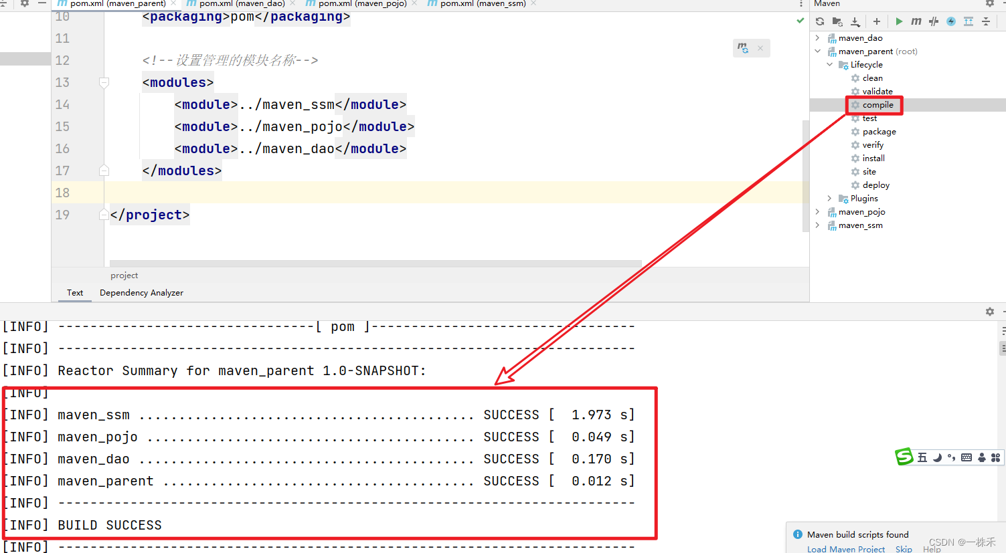Screen dimensions: 1006x553
Task: Expand maven_pojo node
Action: pyautogui.click(x=817, y=212)
